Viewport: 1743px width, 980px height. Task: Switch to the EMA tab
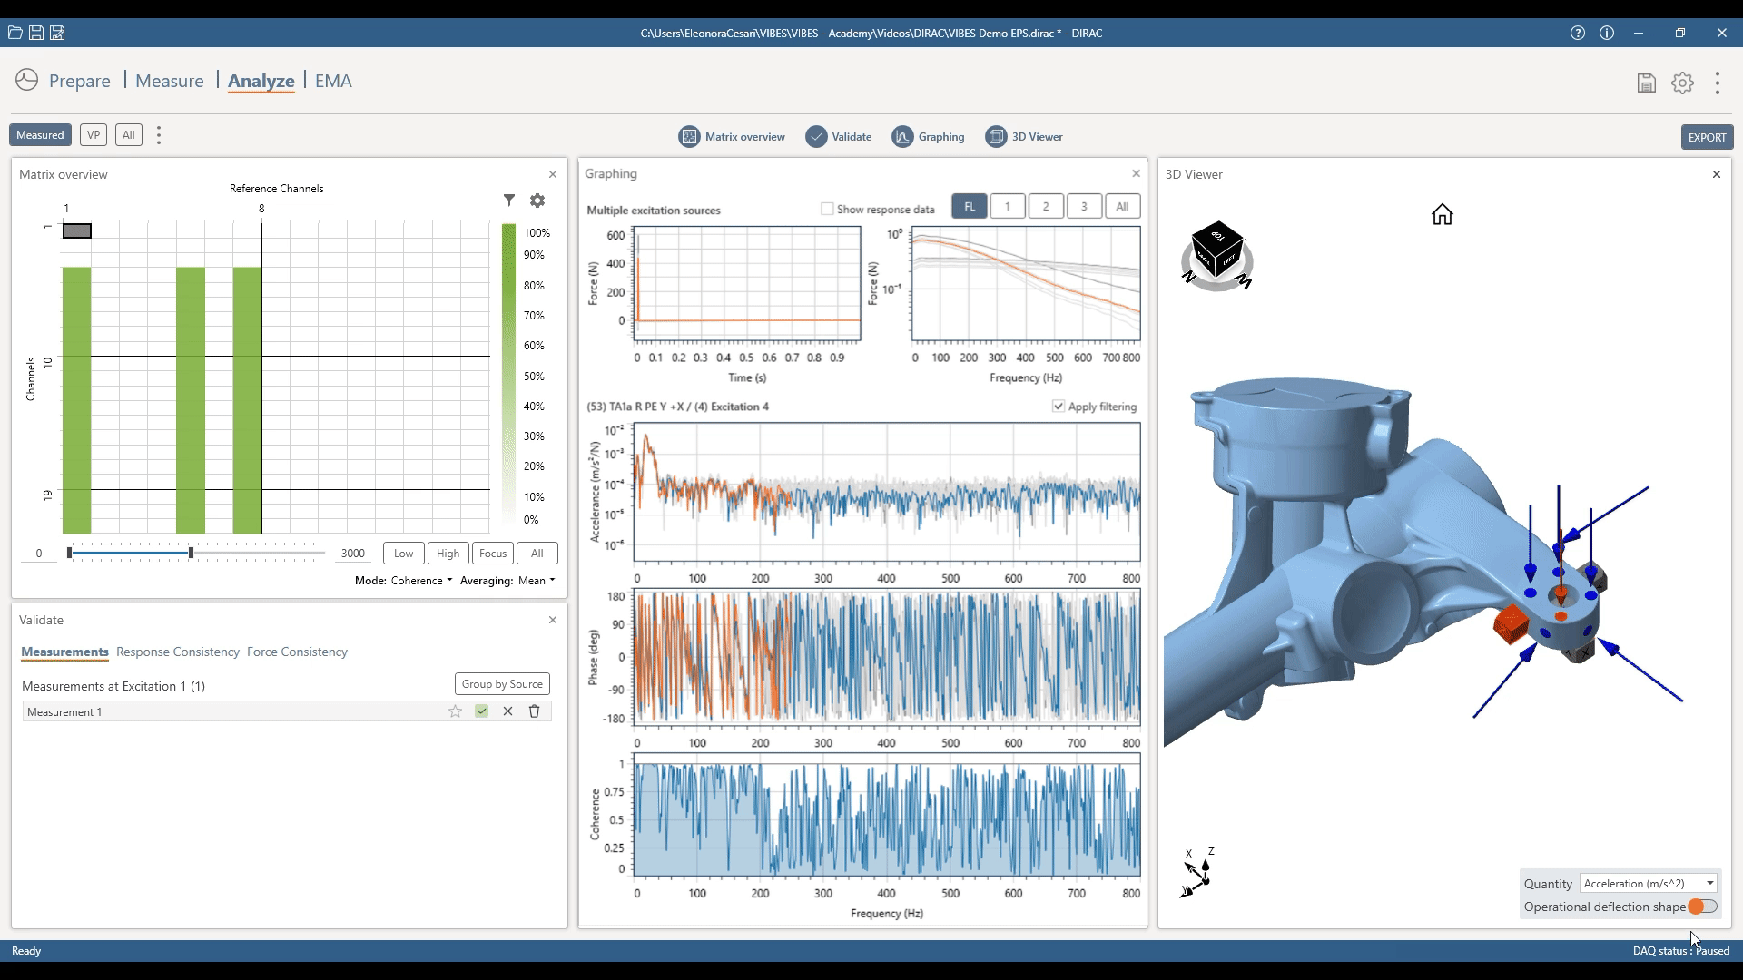coord(333,81)
